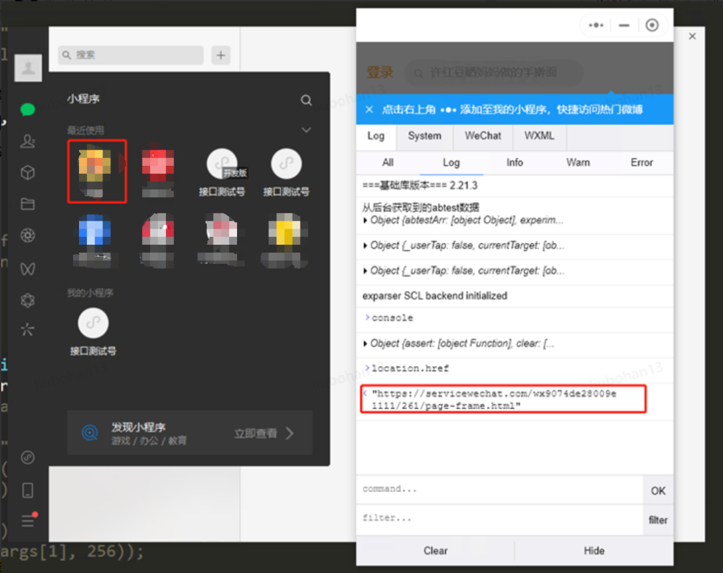The height and width of the screenshot is (573, 723).
Task: Click the OK button beside command
Action: coord(658,491)
